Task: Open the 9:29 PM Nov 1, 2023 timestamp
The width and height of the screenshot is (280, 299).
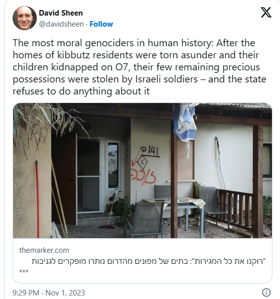Action: pos(49,292)
